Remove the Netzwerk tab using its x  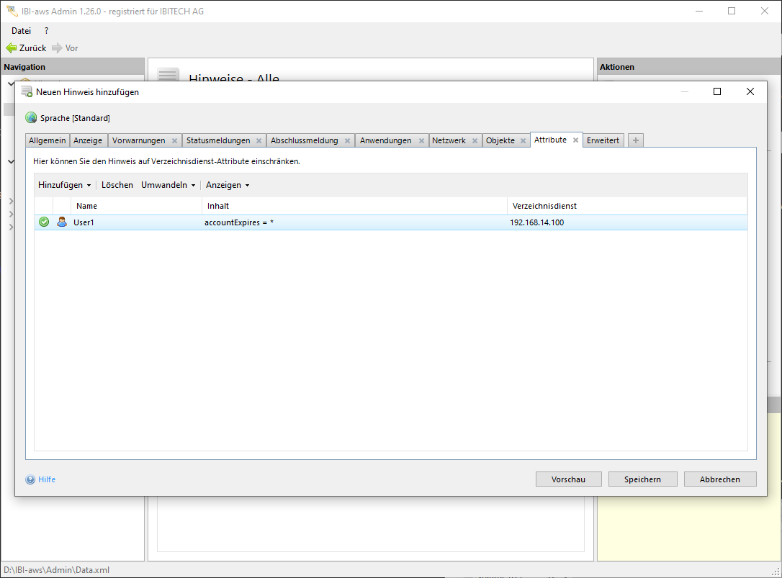coord(475,141)
